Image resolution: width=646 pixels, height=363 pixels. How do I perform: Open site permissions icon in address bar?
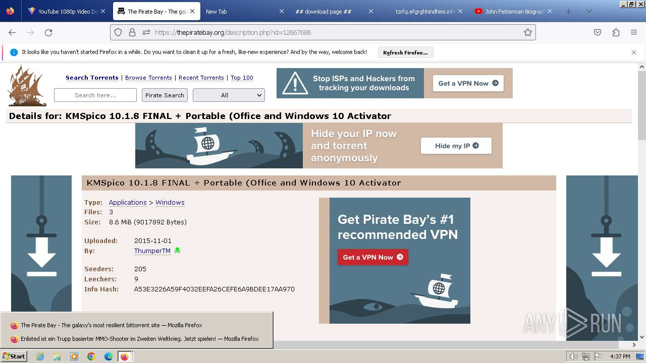pyautogui.click(x=146, y=32)
